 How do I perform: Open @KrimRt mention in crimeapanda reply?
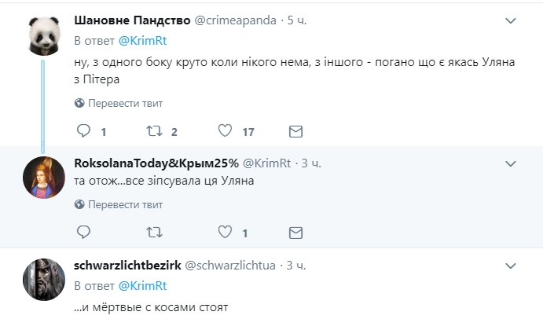click(x=138, y=39)
